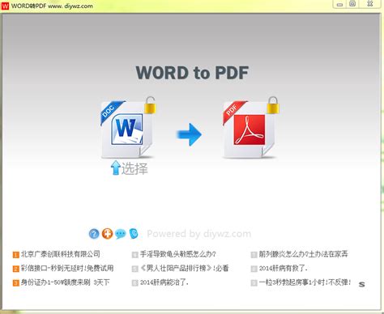This screenshot has width=384, height=314.
Task: Click the padlock on the PDF icon
Action: (273, 105)
